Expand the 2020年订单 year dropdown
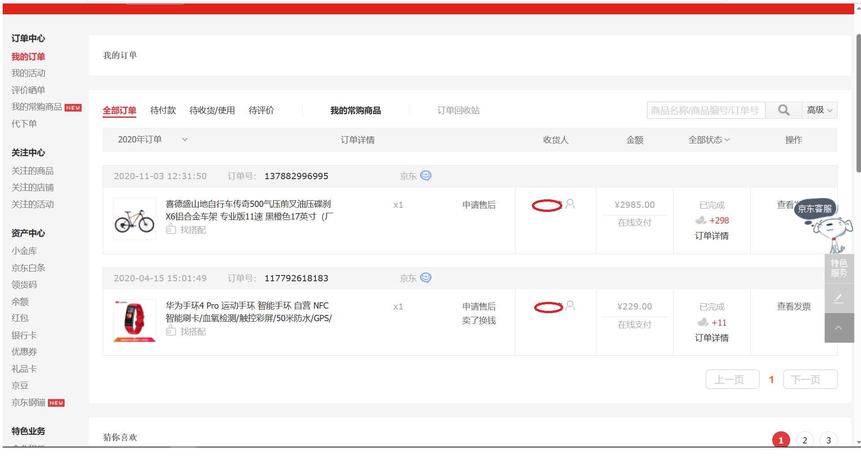 point(152,140)
